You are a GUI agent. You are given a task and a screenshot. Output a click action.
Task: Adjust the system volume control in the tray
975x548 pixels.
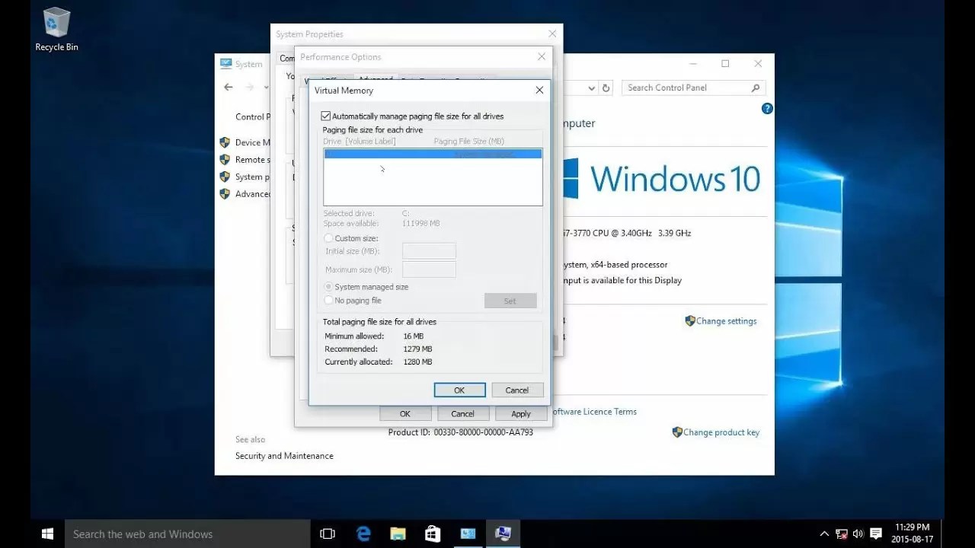tap(858, 534)
